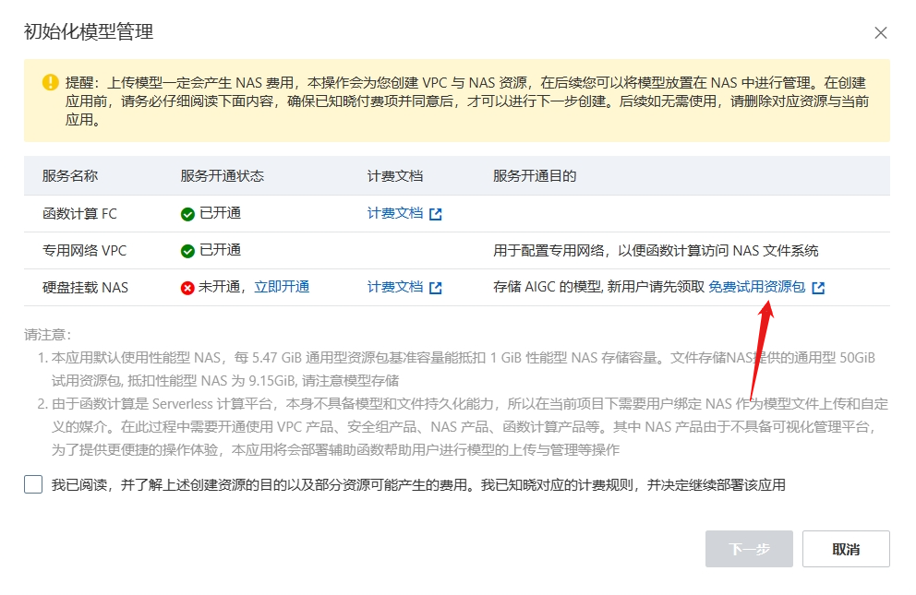Image resolution: width=916 pixels, height=595 pixels.
Task: Click the 请注意 label
Action: pyautogui.click(x=47, y=335)
